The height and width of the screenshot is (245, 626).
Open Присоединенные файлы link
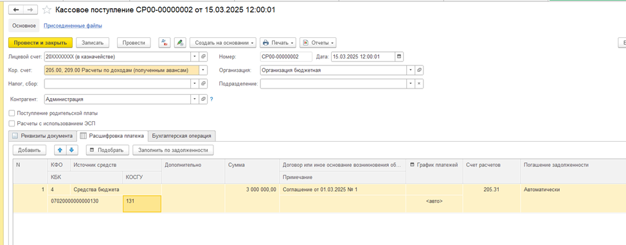click(x=73, y=26)
